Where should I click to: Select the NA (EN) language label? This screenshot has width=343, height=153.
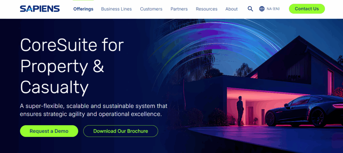point(273,9)
